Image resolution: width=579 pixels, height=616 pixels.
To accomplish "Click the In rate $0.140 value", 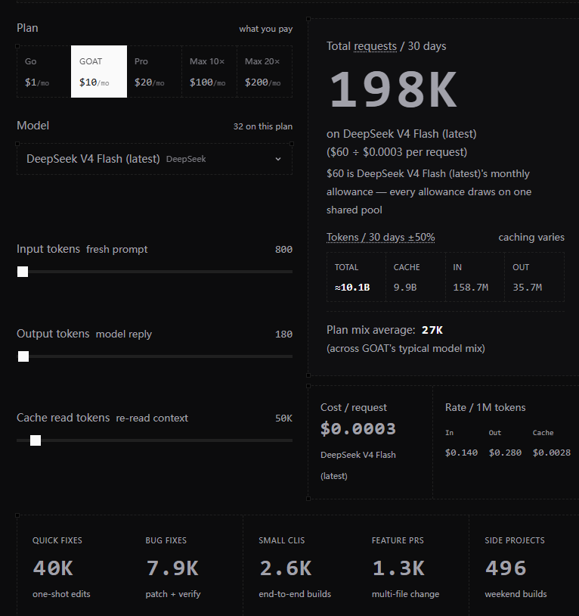I will tap(461, 453).
